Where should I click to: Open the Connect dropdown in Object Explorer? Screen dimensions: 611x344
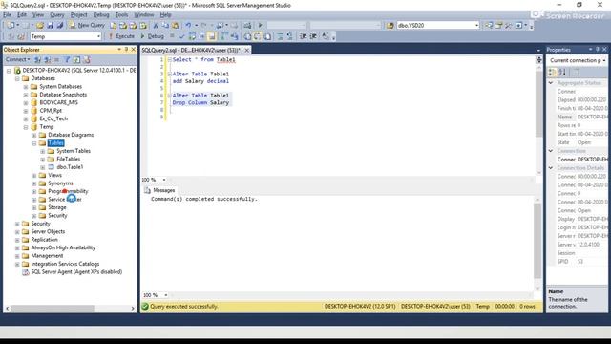tap(17, 59)
